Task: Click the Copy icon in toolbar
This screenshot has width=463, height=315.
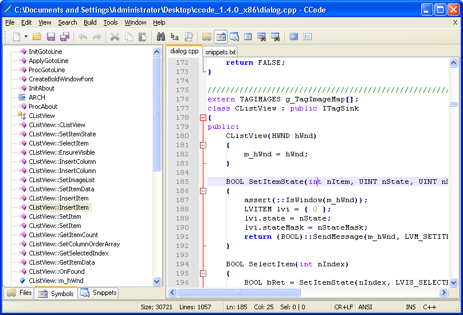Action: 129,37
